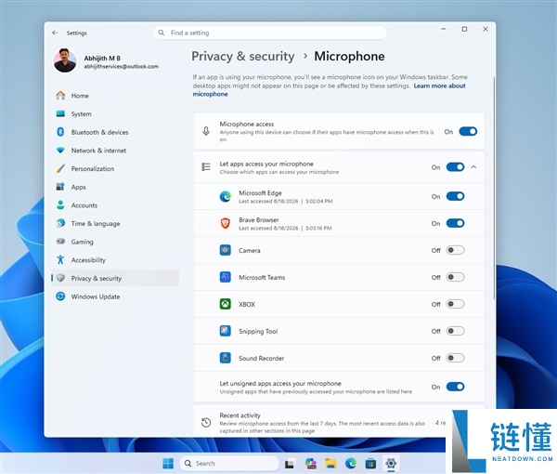This screenshot has height=474, width=557.
Task: Open the Abhijith M B profile picture
Action: (x=65, y=60)
